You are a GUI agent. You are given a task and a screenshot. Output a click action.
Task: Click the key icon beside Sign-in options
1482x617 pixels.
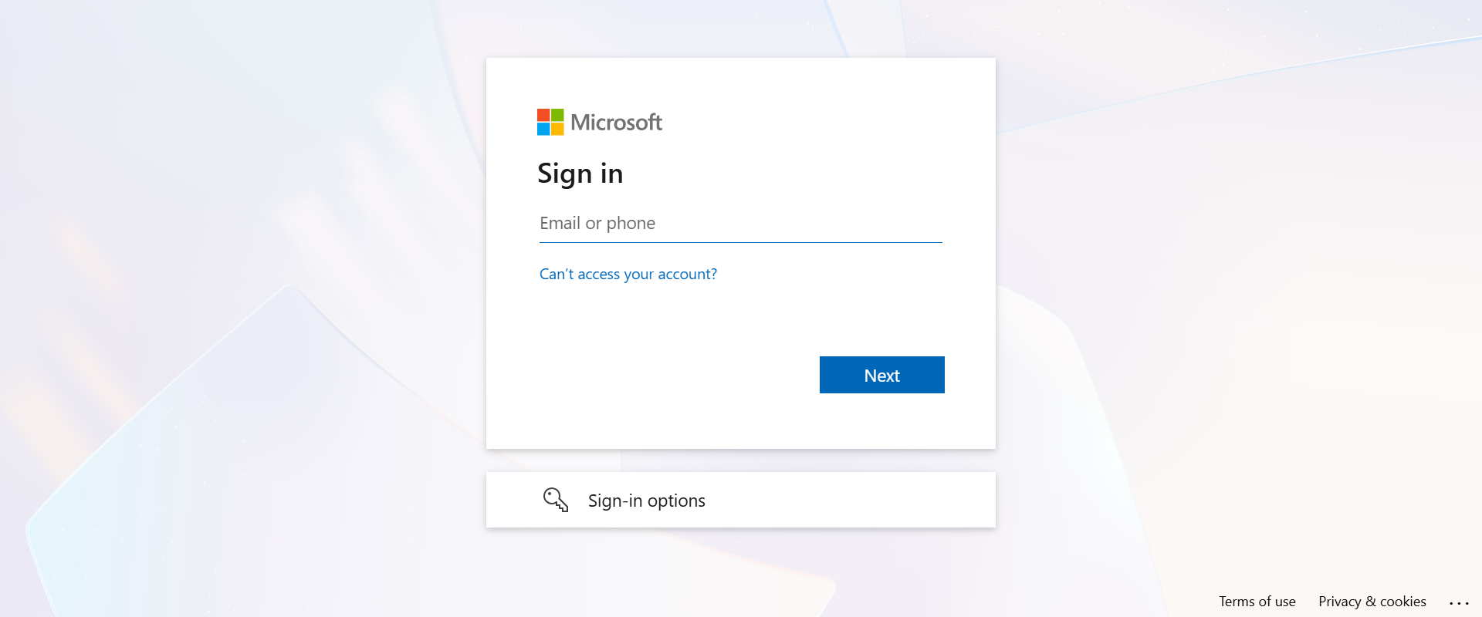[556, 500]
